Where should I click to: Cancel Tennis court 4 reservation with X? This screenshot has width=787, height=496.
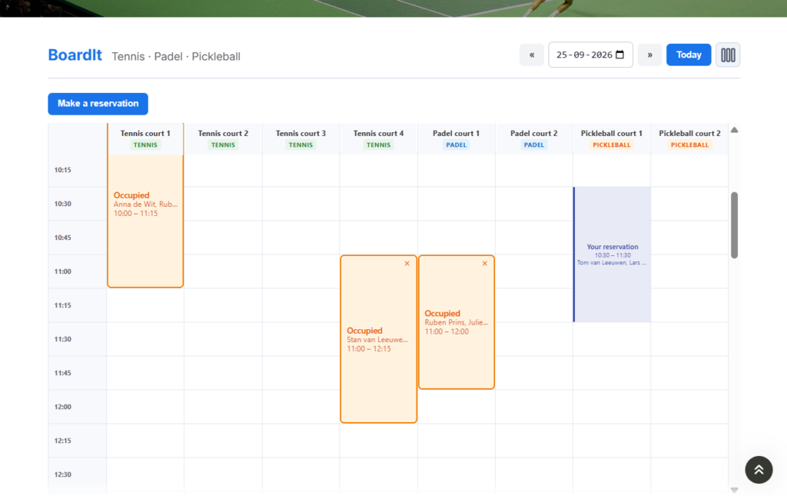[407, 264]
